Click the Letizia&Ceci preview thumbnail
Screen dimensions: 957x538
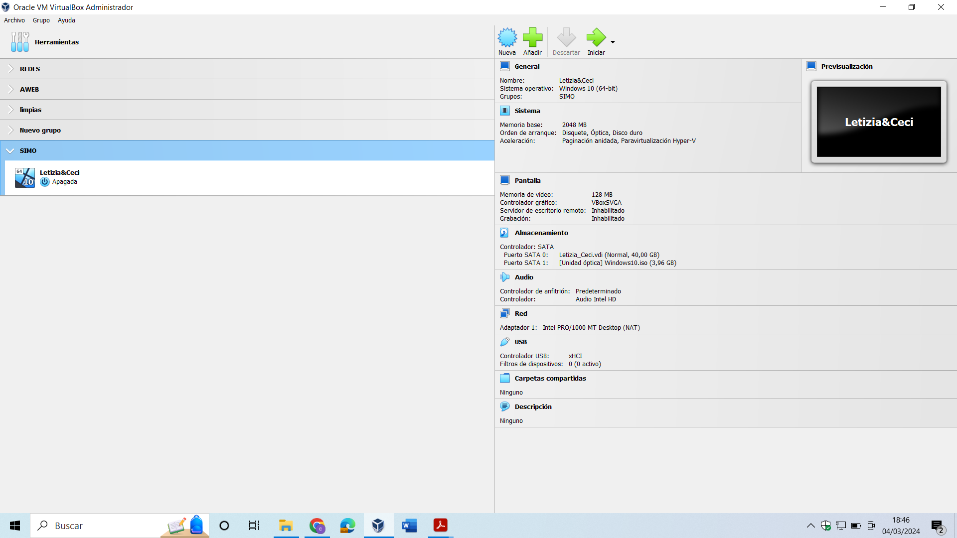pyautogui.click(x=878, y=122)
